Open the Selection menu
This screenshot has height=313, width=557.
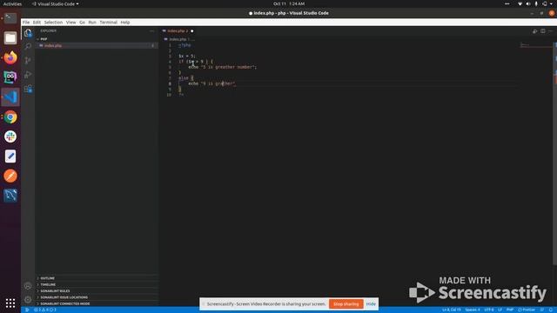[x=53, y=22]
